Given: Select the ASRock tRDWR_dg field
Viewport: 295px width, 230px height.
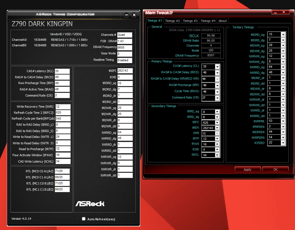Looking at the screenshot, I should (125, 114).
